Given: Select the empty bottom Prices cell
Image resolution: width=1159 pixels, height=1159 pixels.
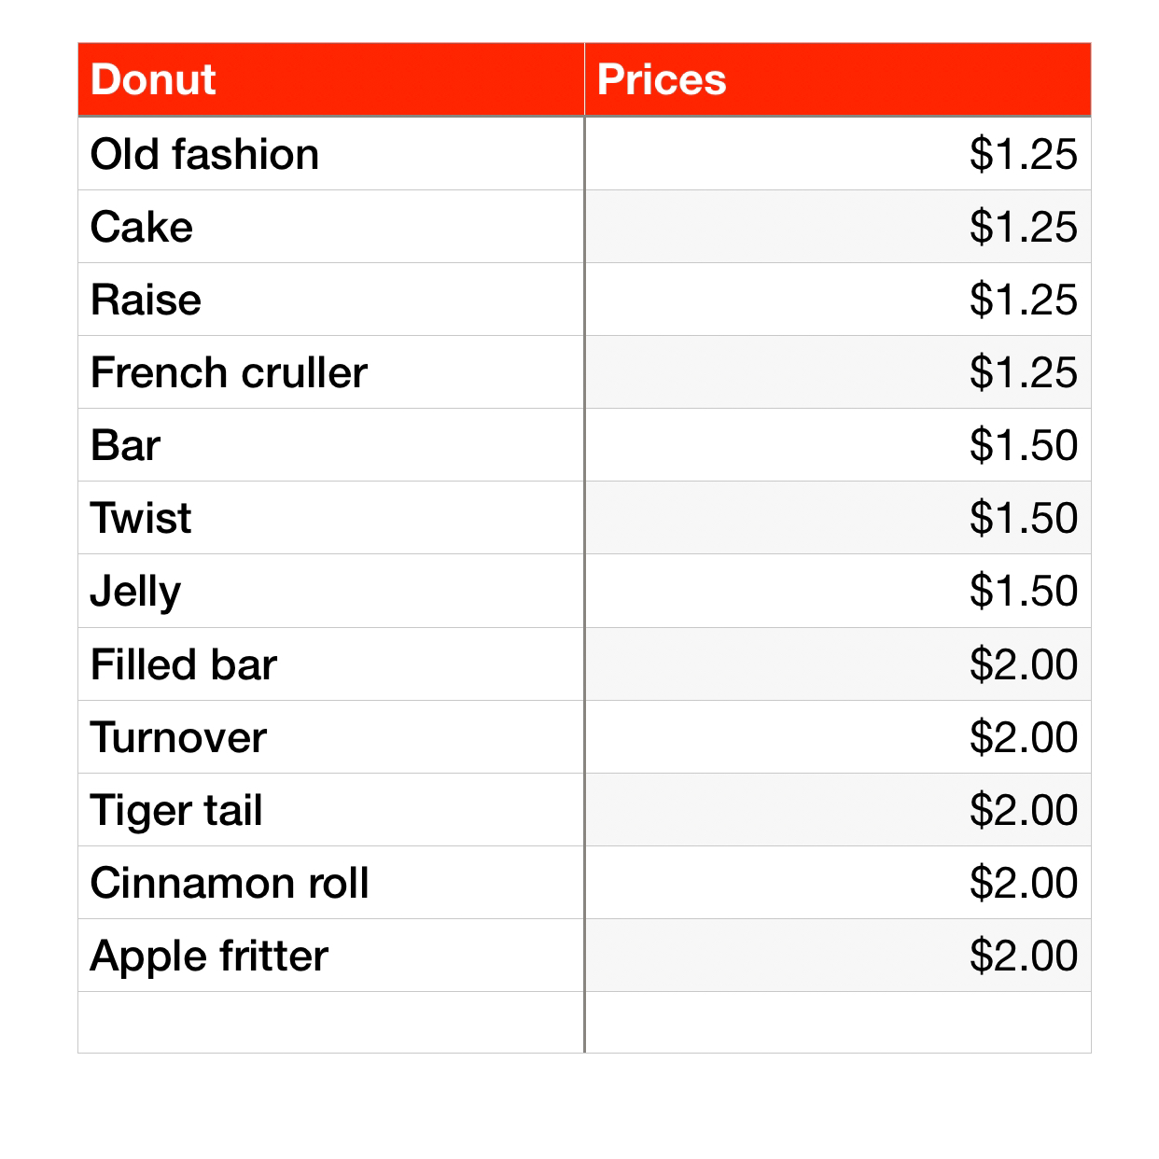Looking at the screenshot, I should pos(837,1022).
